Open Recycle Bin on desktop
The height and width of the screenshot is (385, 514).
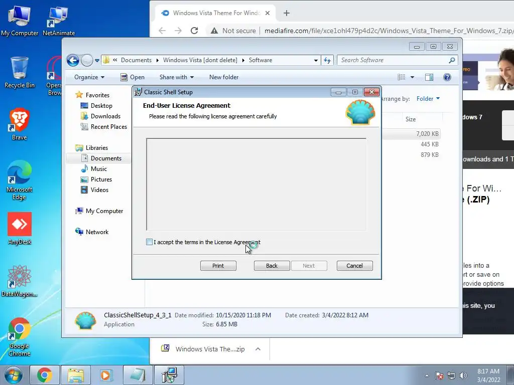click(20, 72)
